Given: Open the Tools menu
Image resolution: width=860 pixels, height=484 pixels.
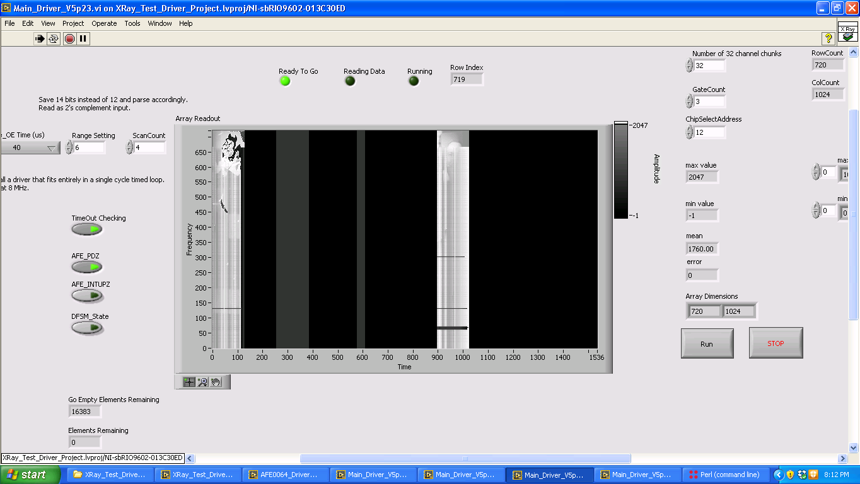Looking at the screenshot, I should [x=132, y=23].
